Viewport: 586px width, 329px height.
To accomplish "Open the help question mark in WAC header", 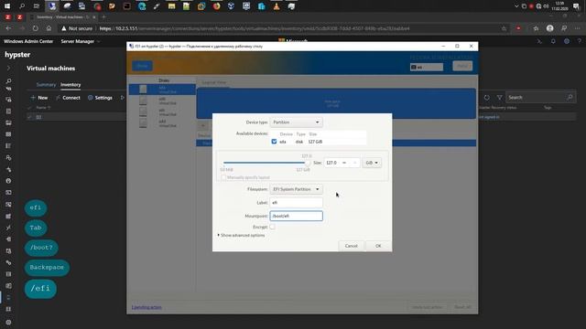I will pyautogui.click(x=580, y=41).
